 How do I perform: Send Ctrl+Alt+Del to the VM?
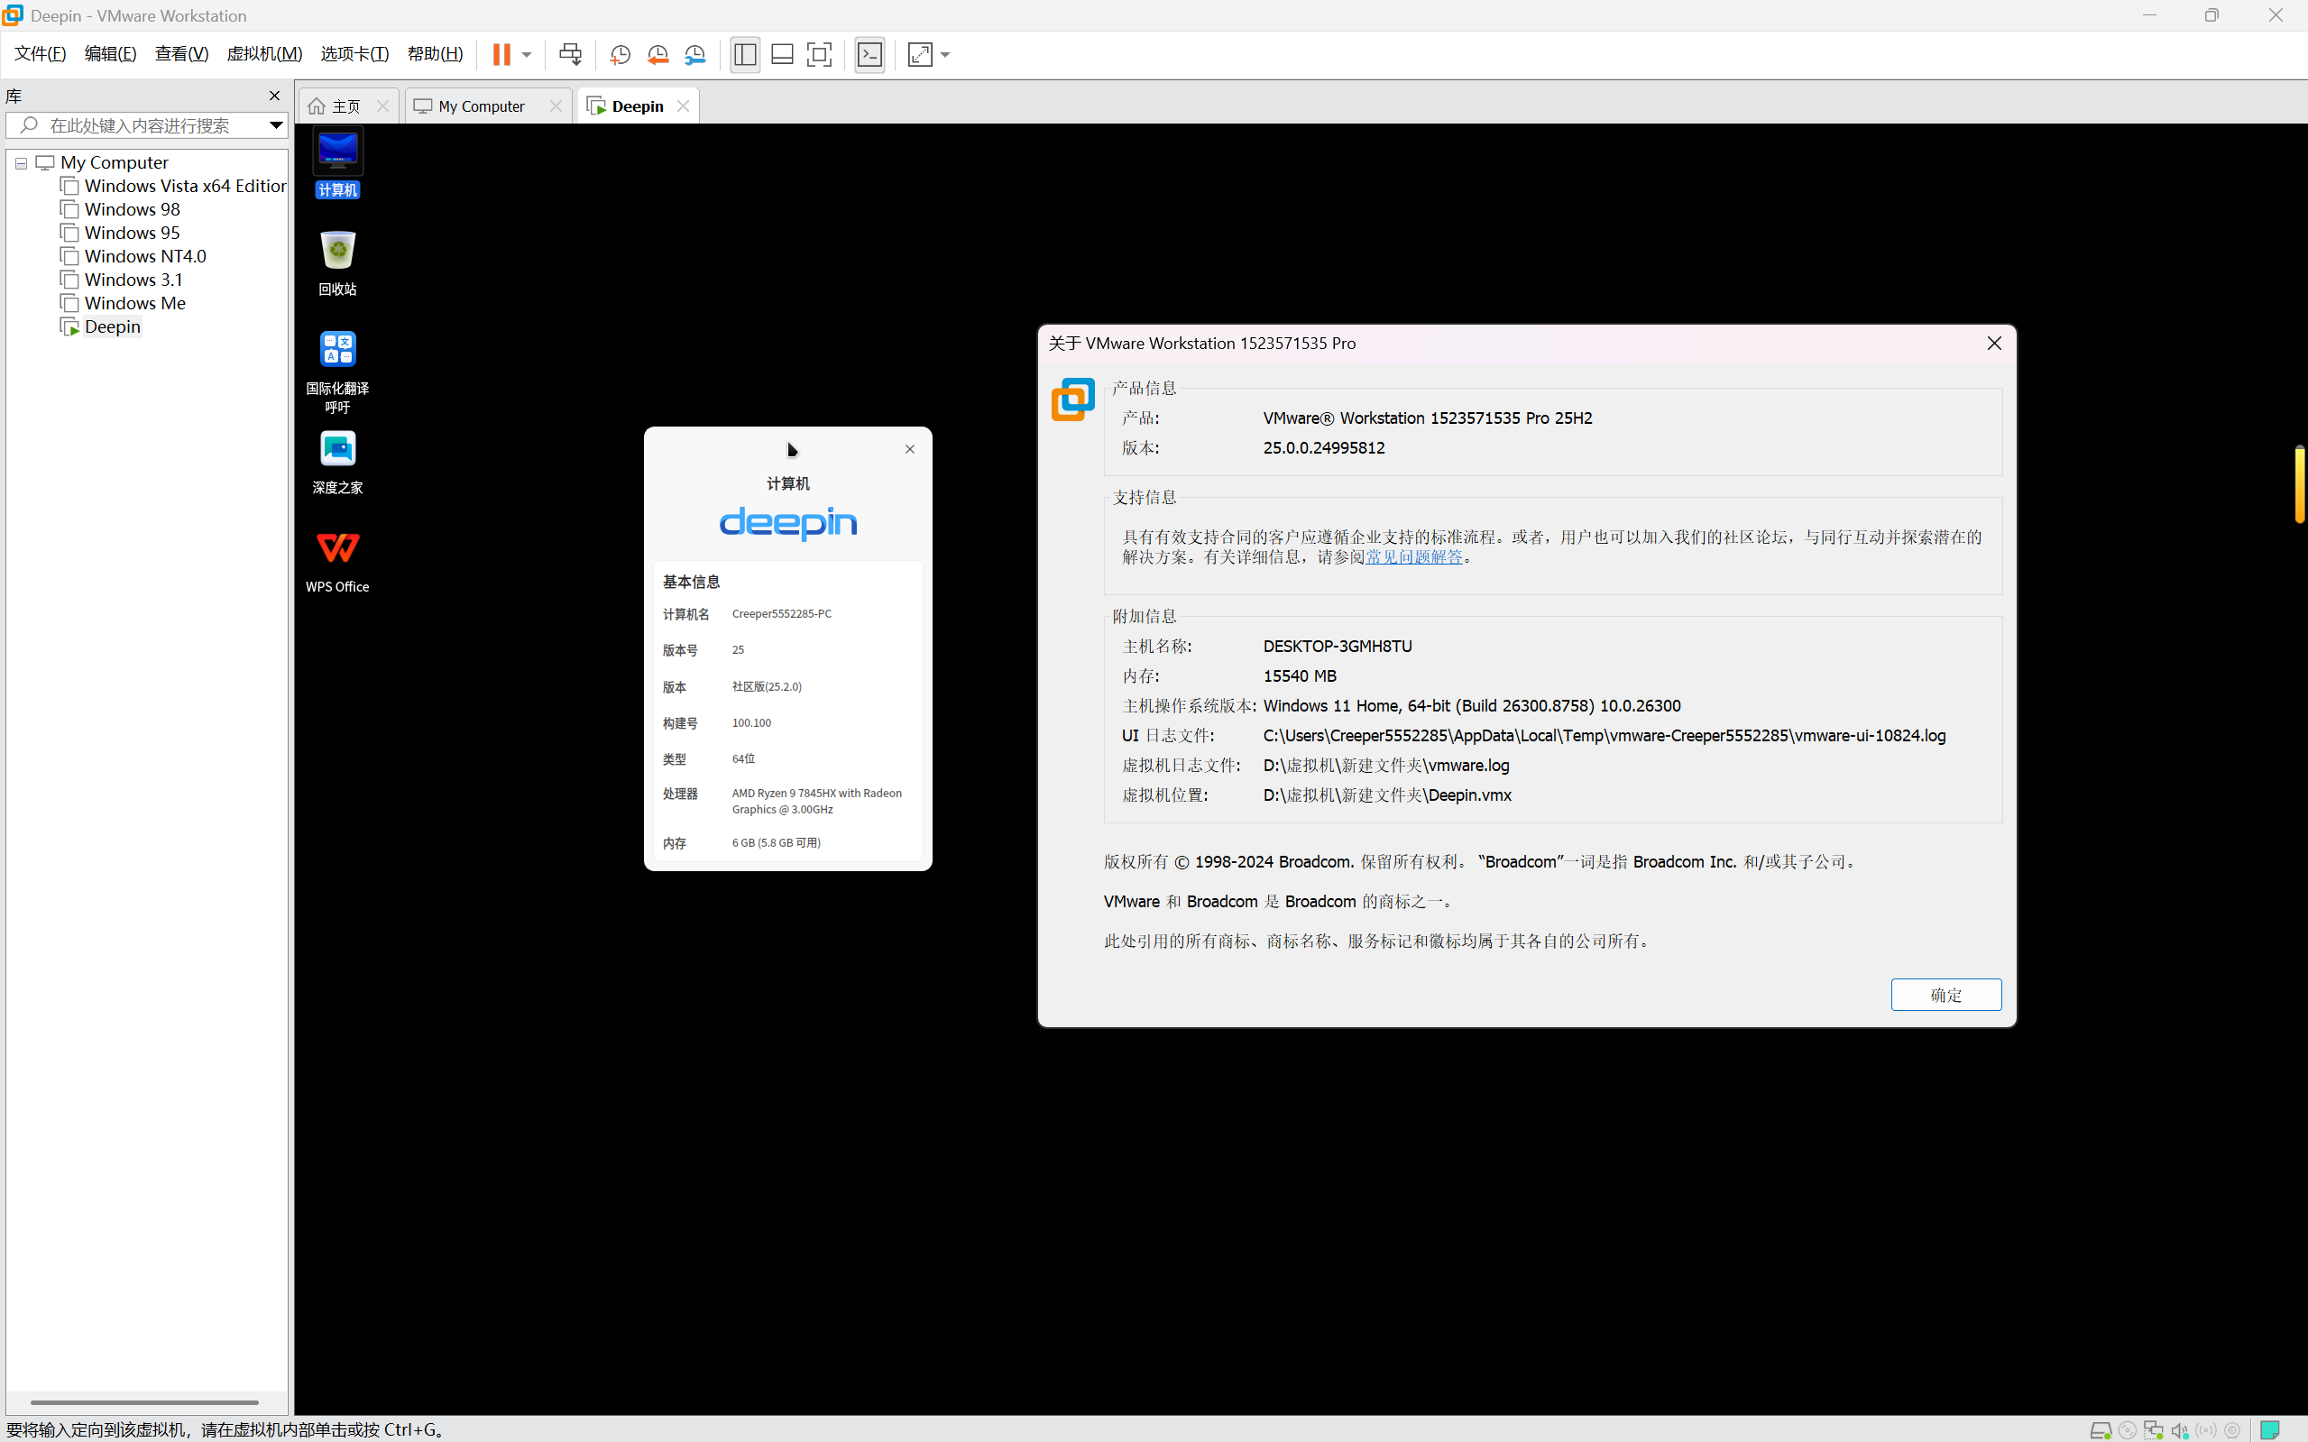570,54
